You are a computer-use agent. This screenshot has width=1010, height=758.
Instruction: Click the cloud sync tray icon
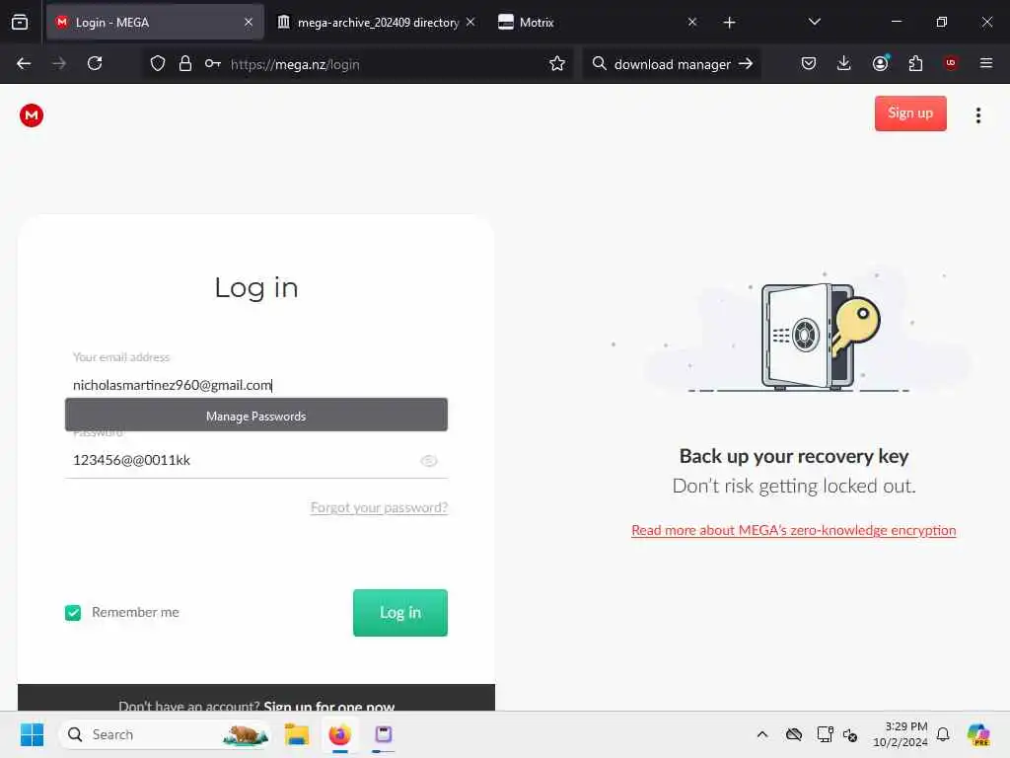coord(794,734)
